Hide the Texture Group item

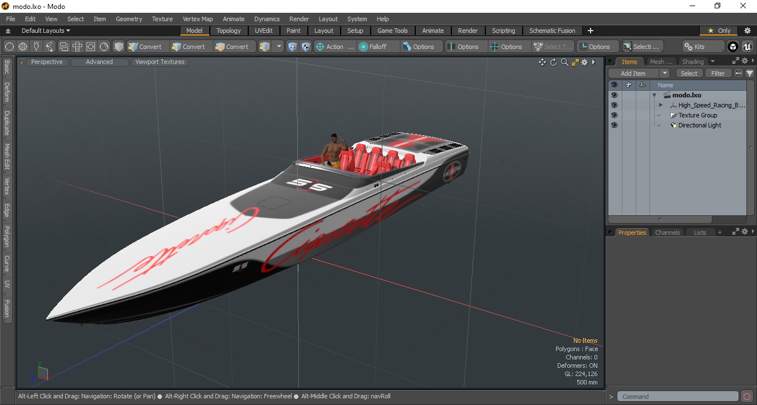[x=614, y=115]
